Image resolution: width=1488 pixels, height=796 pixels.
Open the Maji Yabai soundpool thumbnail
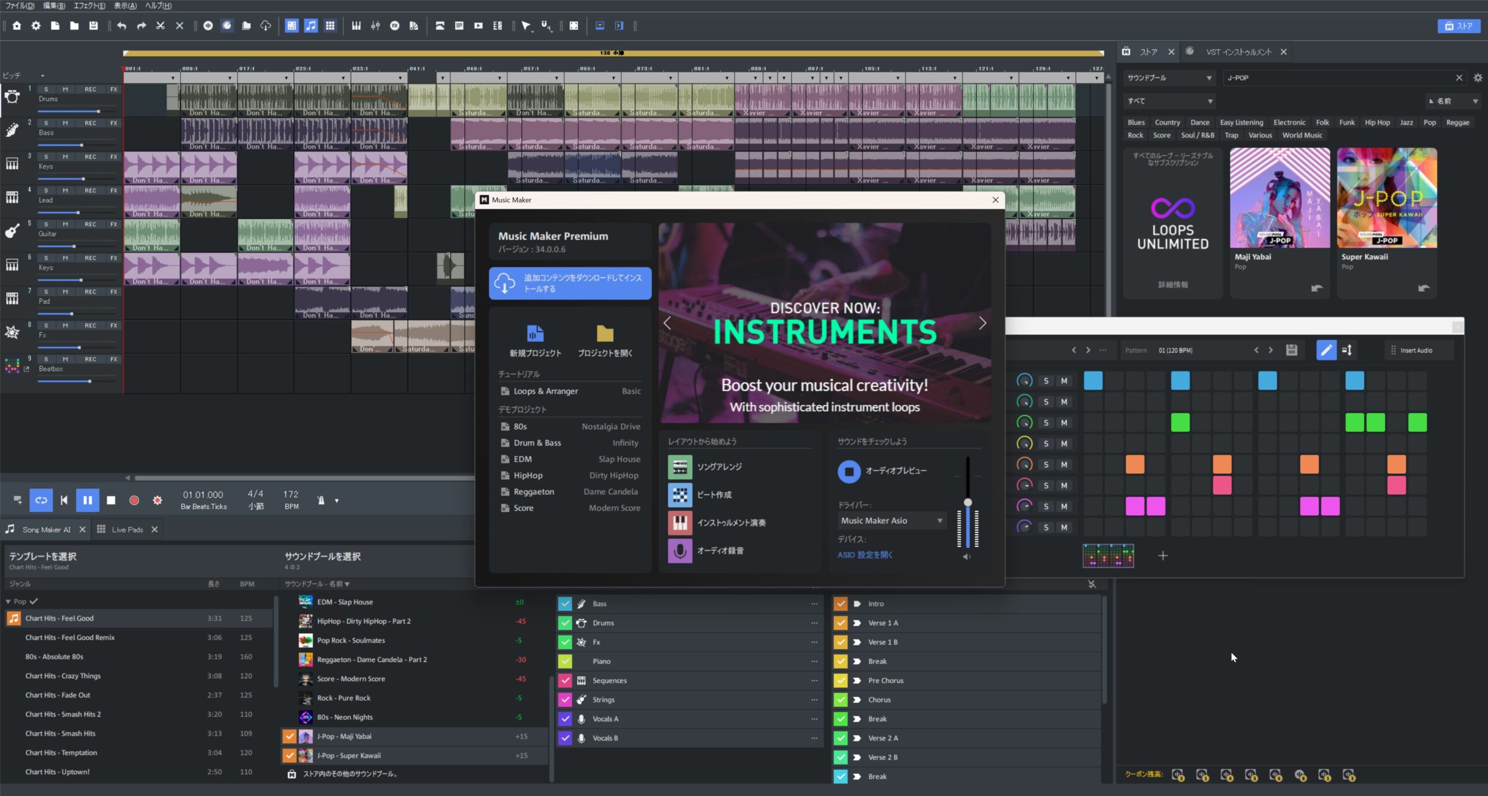point(1279,198)
